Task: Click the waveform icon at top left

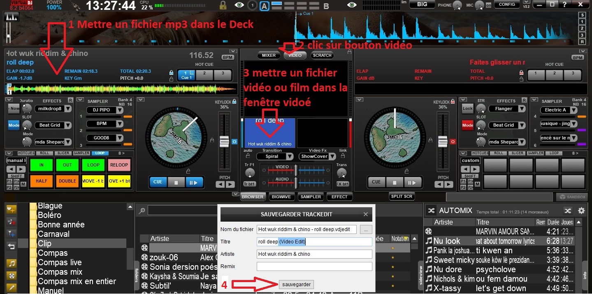Action: [x=11, y=17]
